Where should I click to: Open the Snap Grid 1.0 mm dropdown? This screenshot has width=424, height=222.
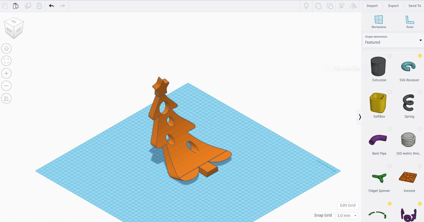(x=347, y=215)
